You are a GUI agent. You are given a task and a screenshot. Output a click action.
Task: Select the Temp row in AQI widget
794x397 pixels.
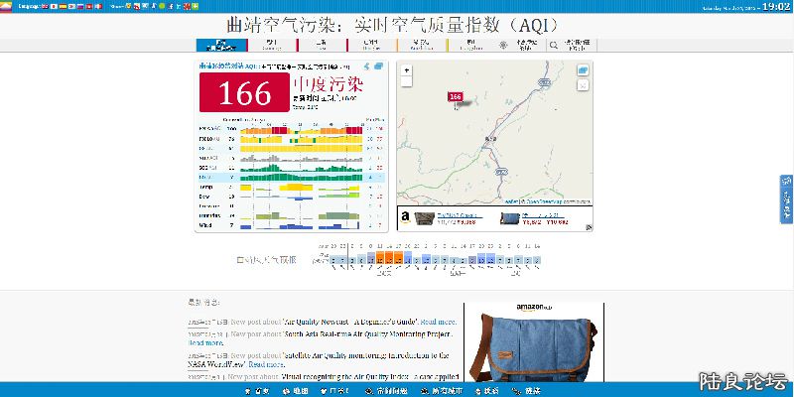292,187
